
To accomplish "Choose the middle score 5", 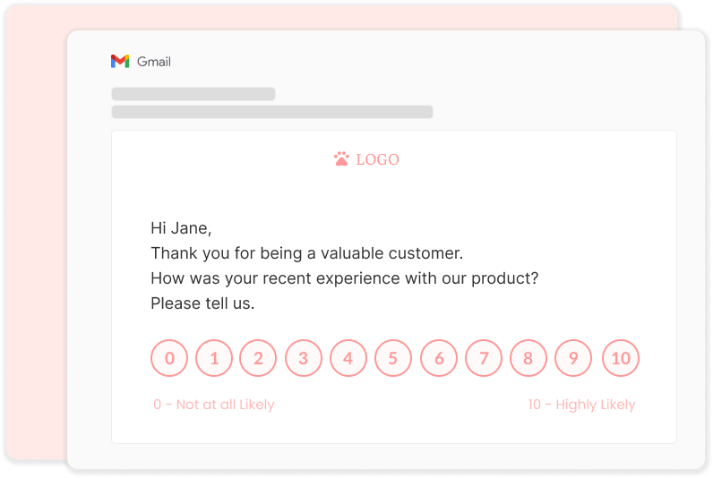I will point(393,358).
